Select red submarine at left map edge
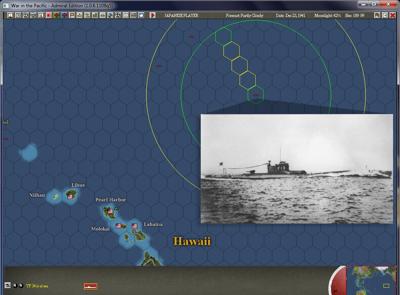This screenshot has width=400, height=295. [x=6, y=139]
